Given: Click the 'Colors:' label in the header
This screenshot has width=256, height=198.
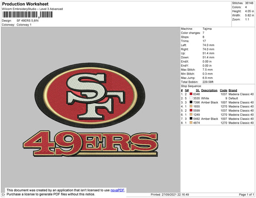Looking at the screenshot, I should tap(236, 7).
